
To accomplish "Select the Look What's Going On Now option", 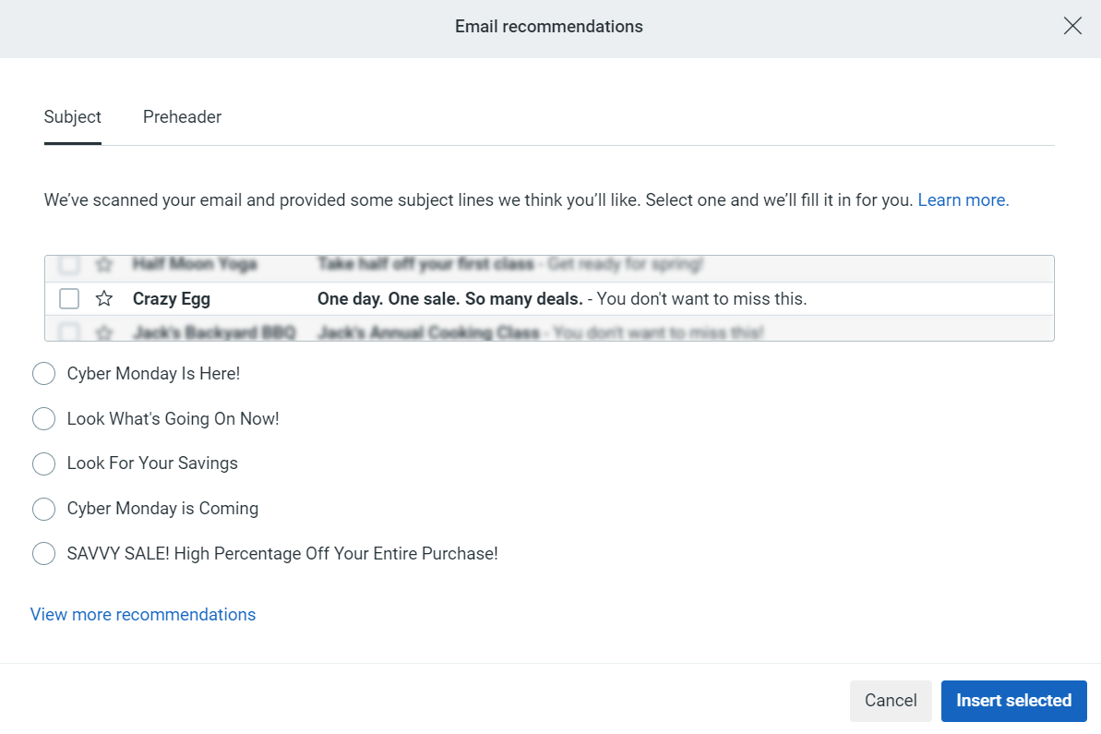I will (x=43, y=418).
